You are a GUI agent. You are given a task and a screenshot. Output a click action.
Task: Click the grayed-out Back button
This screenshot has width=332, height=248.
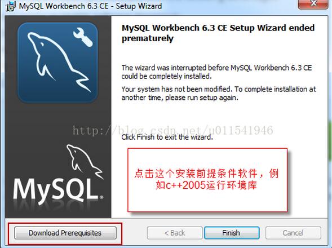click(x=175, y=233)
